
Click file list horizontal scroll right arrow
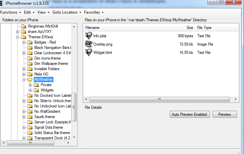[x=236, y=99]
